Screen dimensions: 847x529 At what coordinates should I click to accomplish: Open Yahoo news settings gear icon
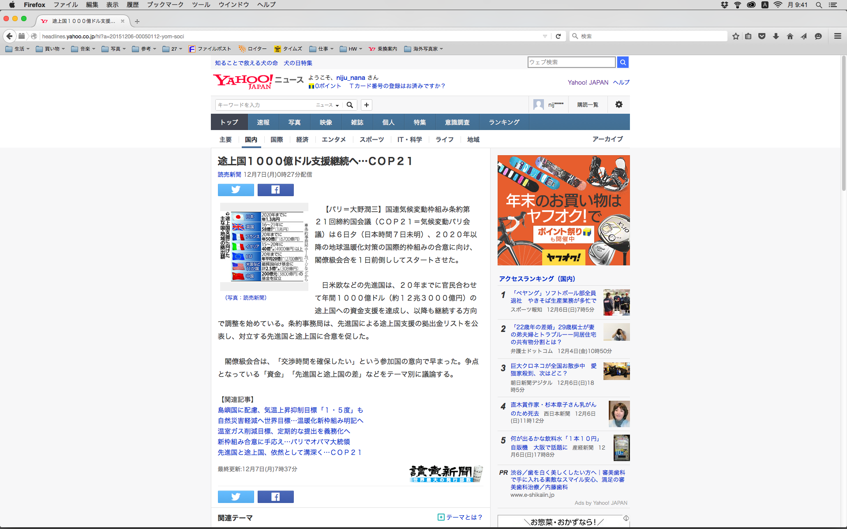coord(618,104)
